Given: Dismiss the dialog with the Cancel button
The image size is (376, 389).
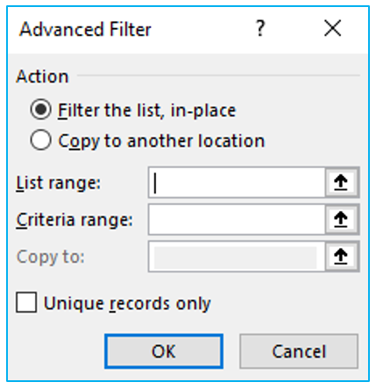Looking at the screenshot, I should tap(299, 351).
